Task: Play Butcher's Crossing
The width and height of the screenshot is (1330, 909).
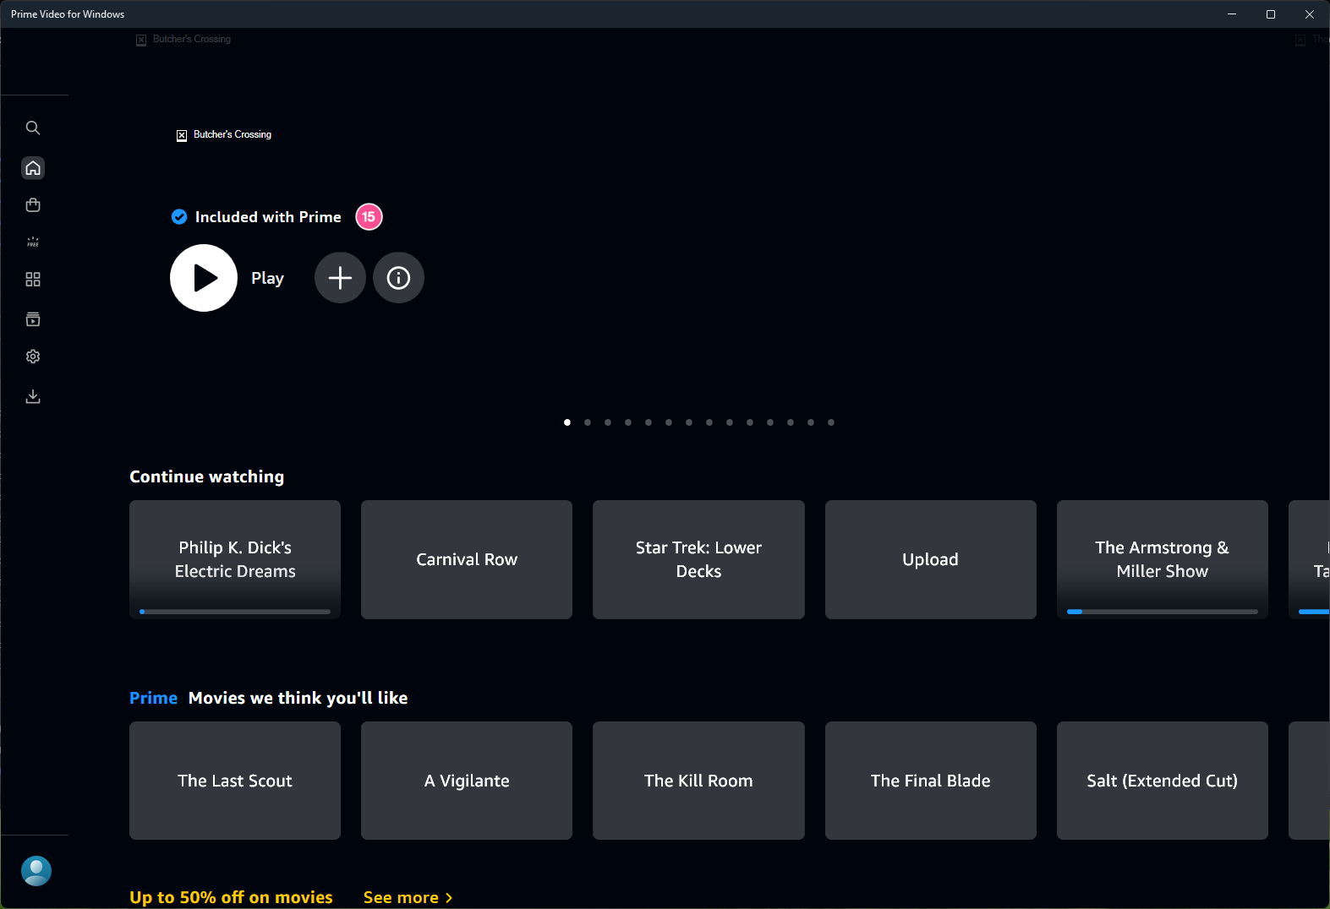Action: [x=204, y=278]
